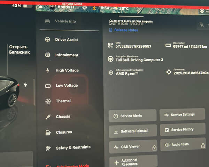Tap the sentry/dashcam circle icon in status bar

[85, 8]
